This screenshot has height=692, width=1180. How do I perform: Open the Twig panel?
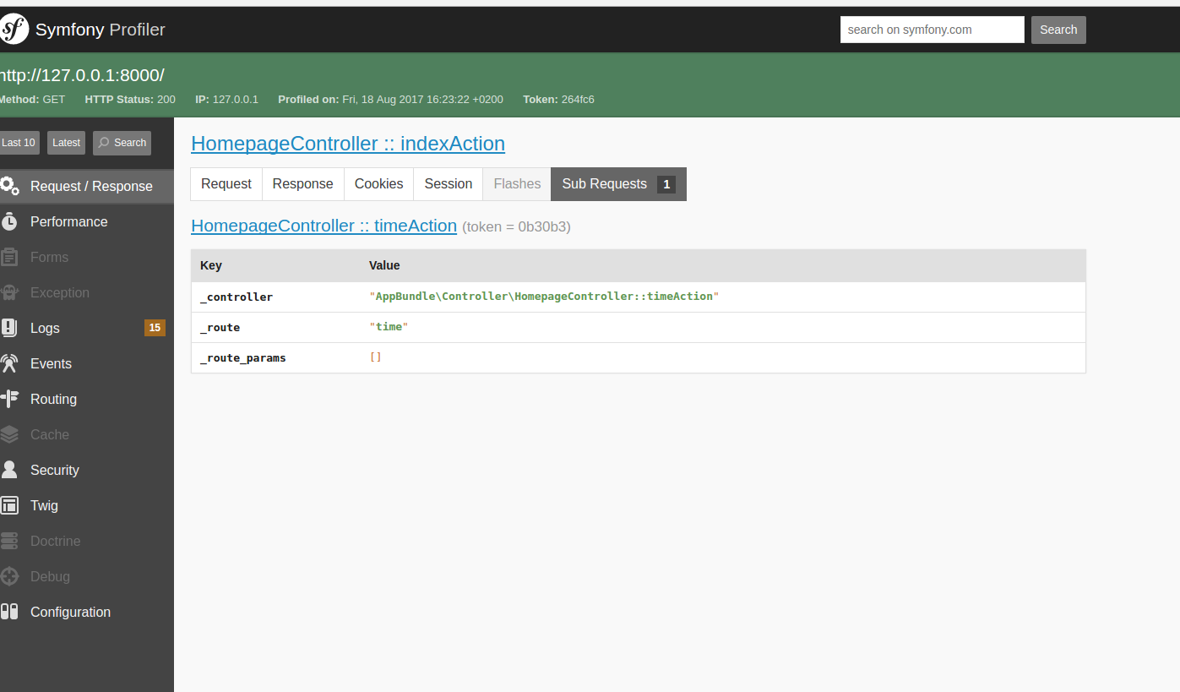[87, 505]
